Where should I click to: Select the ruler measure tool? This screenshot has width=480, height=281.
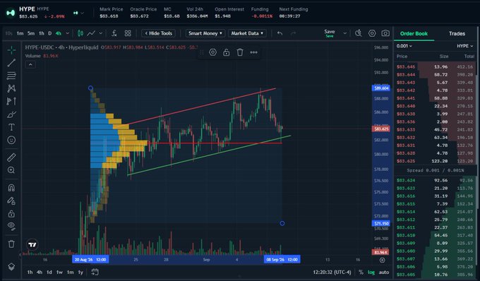coord(11,157)
